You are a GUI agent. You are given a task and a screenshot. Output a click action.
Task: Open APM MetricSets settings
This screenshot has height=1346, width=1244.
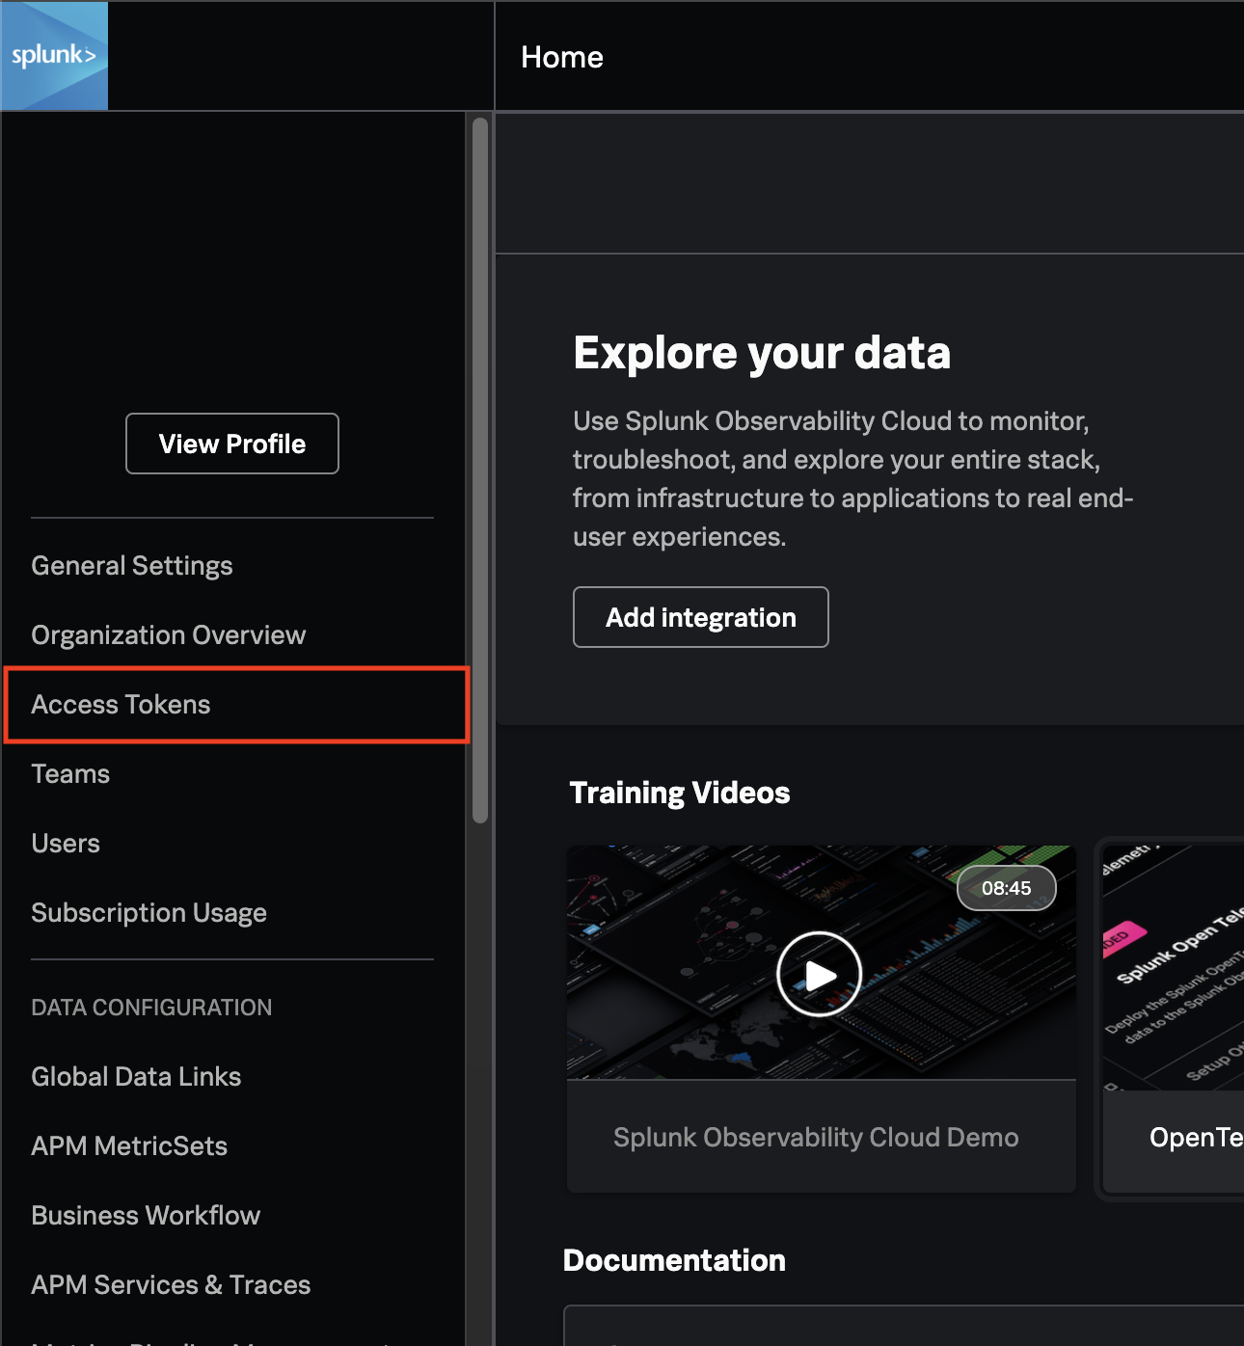[x=129, y=1145]
